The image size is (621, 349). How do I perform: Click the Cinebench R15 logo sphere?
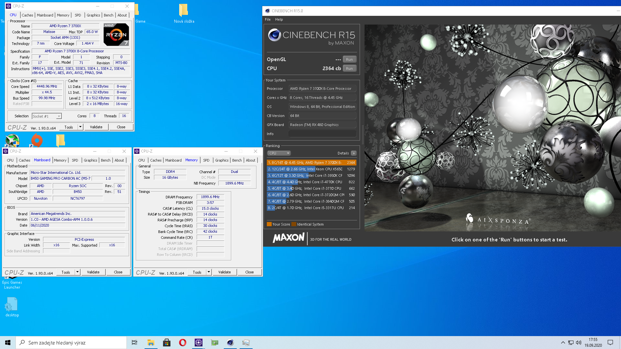(275, 35)
